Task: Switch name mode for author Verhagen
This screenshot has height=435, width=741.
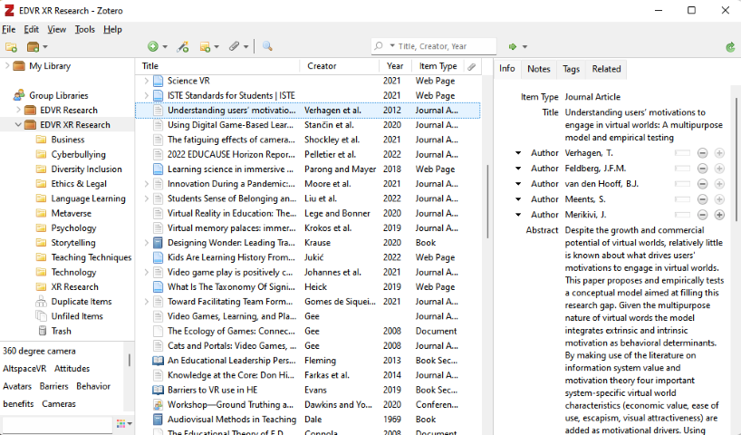Action: tap(682, 153)
